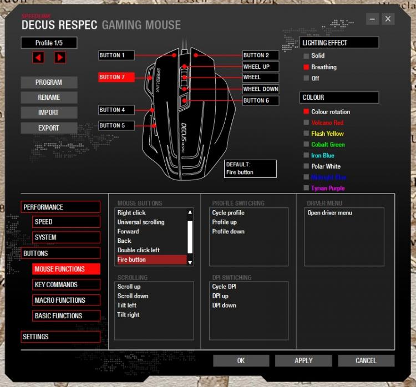Screen dimensions: 416x387
Task: Select BUTTON 7 label
Action: coord(116,77)
